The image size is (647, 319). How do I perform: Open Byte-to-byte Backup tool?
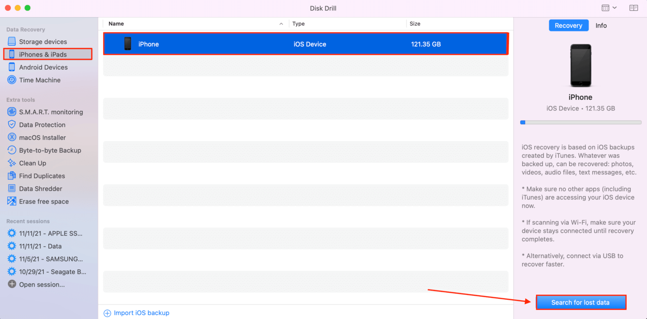pos(50,150)
